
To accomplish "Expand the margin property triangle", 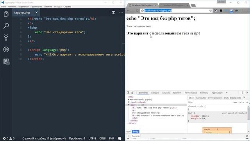I will 200,118.
